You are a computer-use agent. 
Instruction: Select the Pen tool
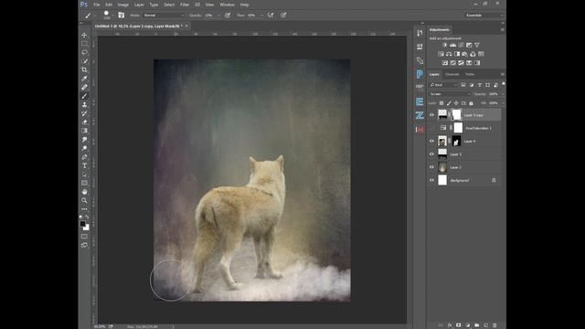click(x=84, y=156)
